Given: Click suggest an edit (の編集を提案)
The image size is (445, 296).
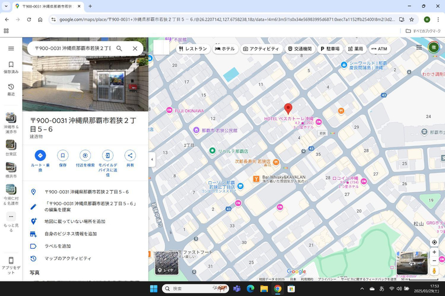Looking at the screenshot, I should click(85, 206).
